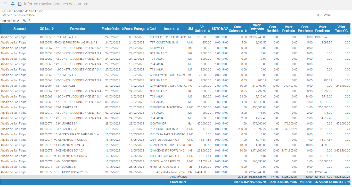Click supplier 101-SINCOPLUS SAC 2020

[x=71, y=172]
